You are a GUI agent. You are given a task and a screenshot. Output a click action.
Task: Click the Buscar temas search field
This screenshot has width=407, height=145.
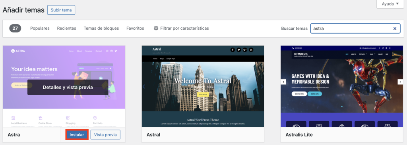[x=355, y=29]
